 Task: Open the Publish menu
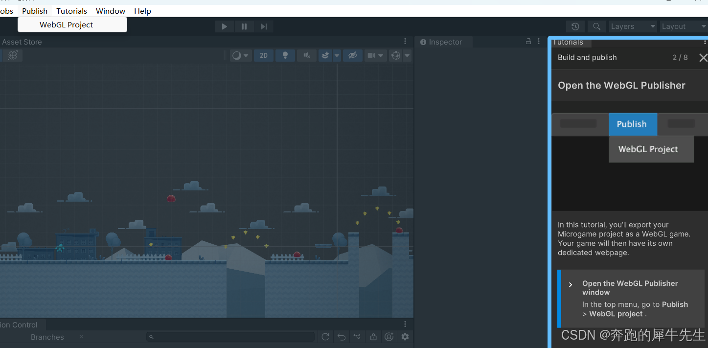35,11
